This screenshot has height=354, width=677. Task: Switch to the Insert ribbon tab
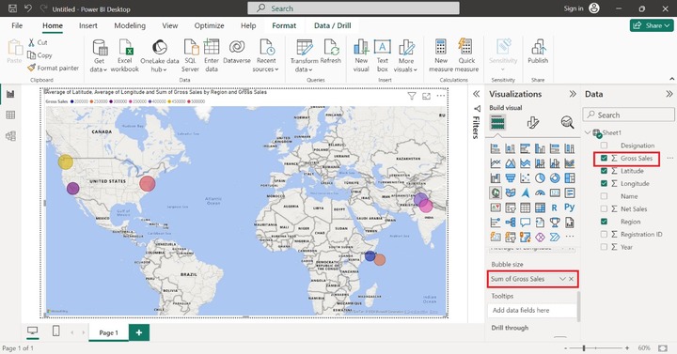tap(88, 25)
